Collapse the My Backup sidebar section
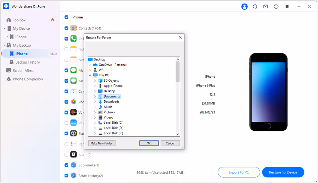Screen dimensions: 318x183 tap(5, 45)
